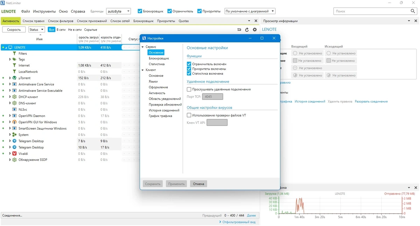Image resolution: width=420 pixels, height=226 pixels.
Task: Click the search magnifier icon
Action: (413, 11)
